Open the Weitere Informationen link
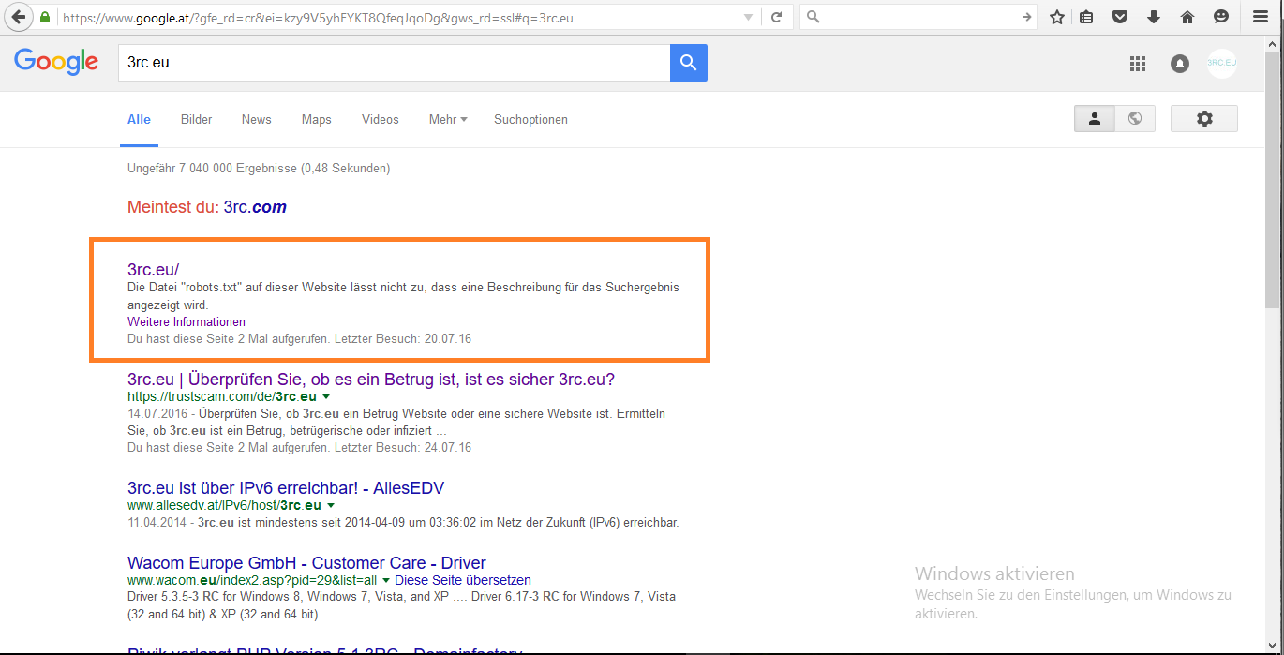 point(187,321)
